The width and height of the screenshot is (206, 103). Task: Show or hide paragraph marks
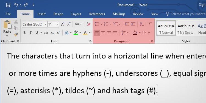[x=150, y=24]
